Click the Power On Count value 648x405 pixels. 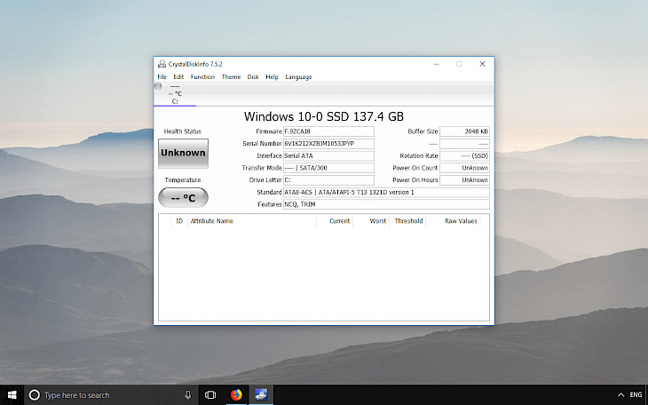(464, 168)
